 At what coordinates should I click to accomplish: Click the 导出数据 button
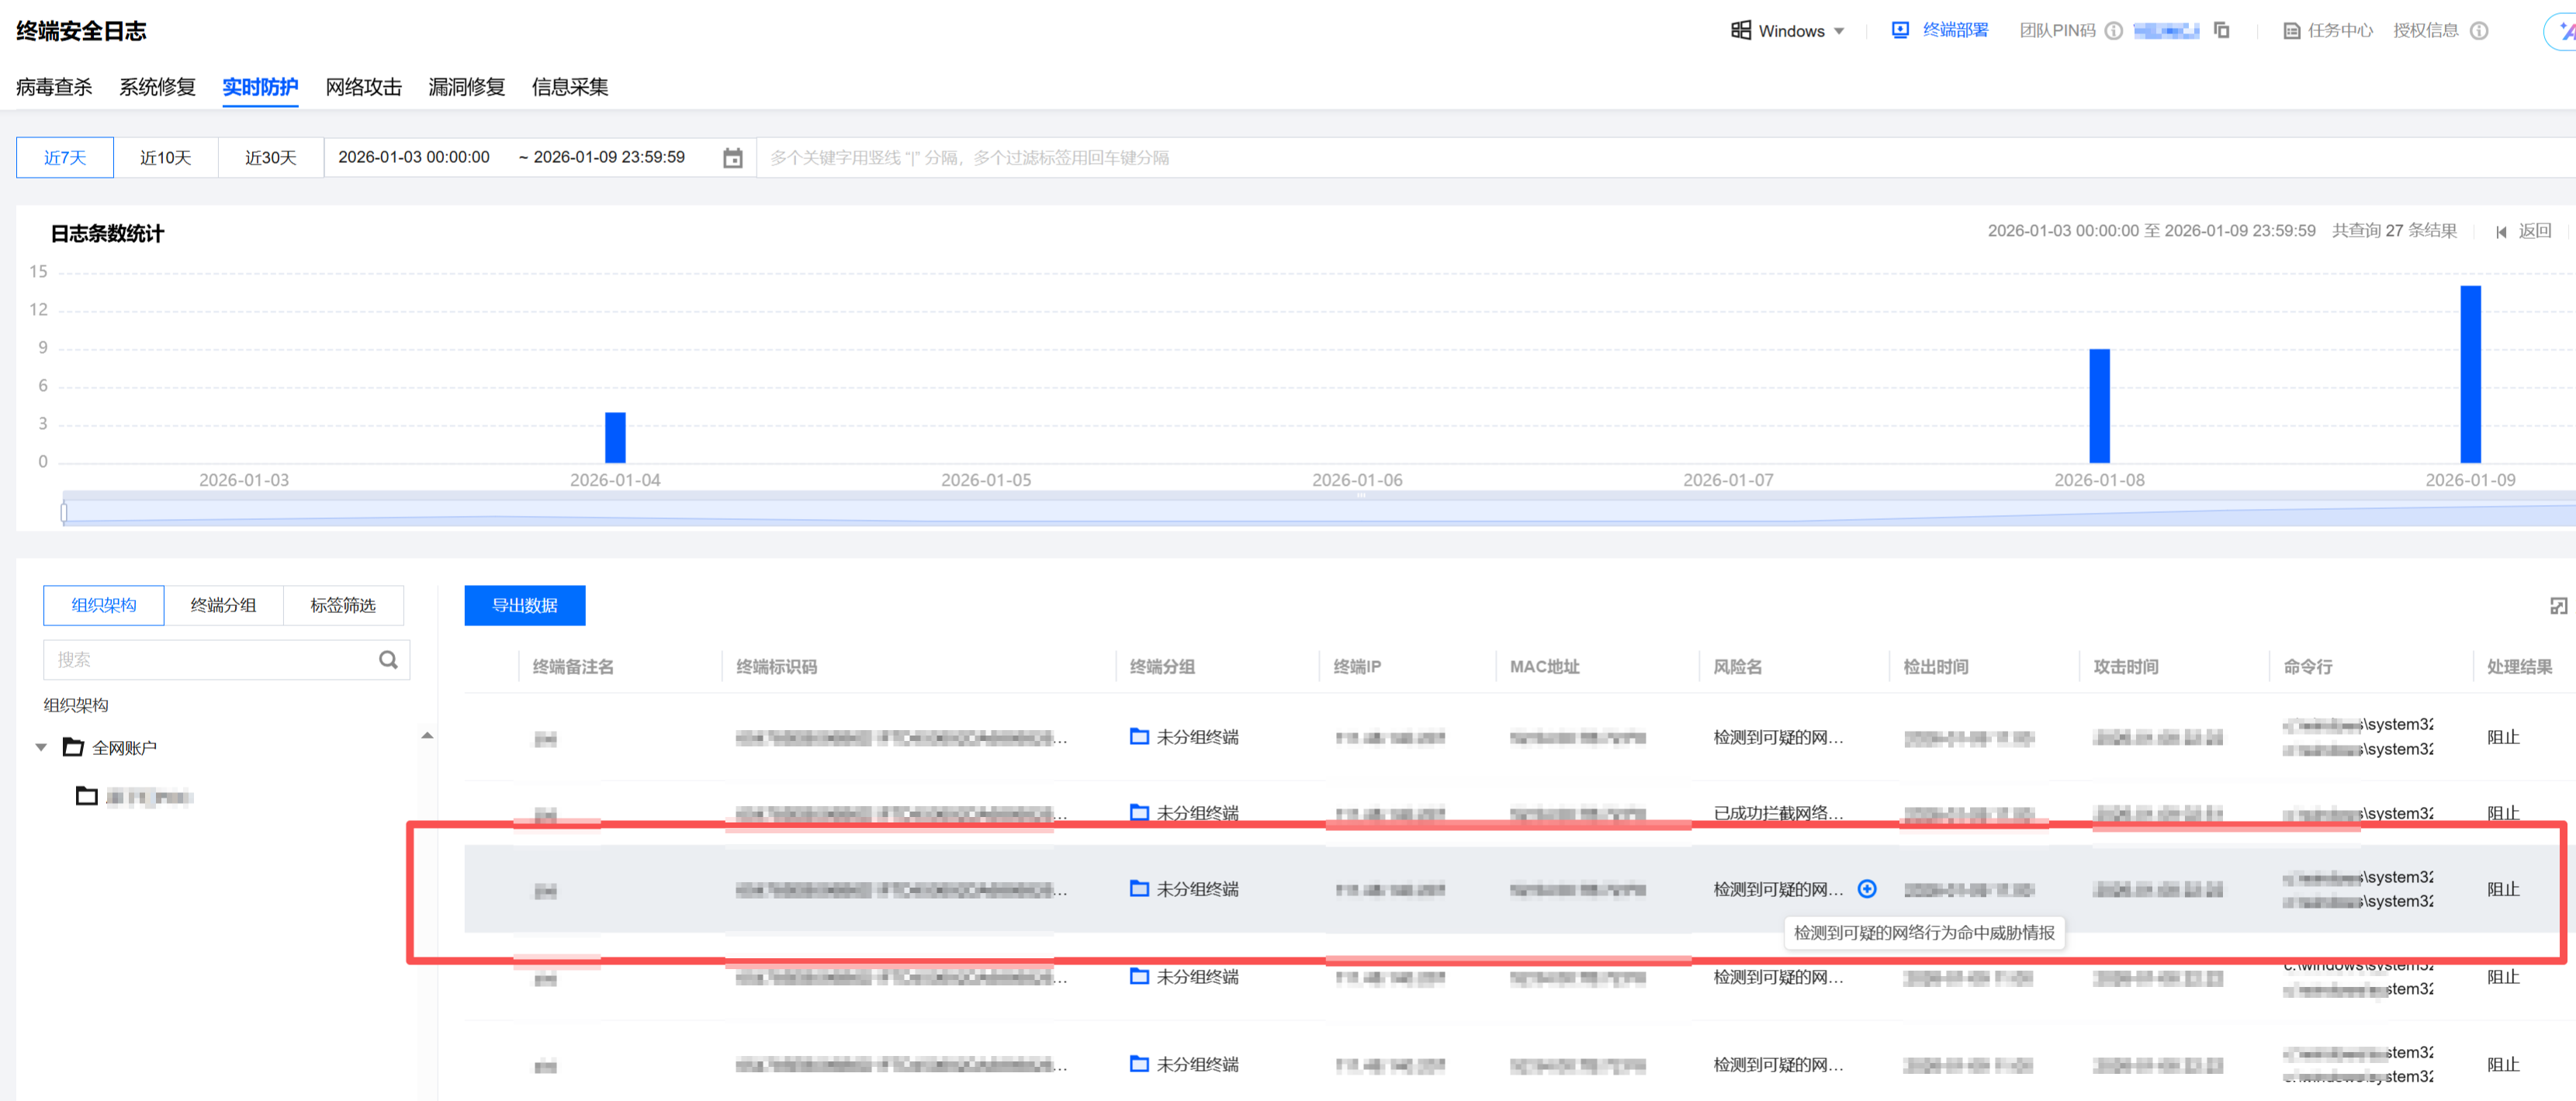(x=524, y=605)
